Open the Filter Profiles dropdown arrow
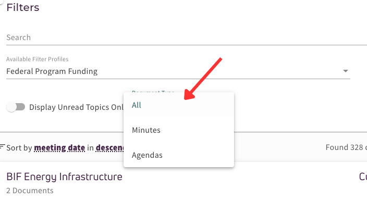The width and height of the screenshot is (367, 201). [346, 71]
